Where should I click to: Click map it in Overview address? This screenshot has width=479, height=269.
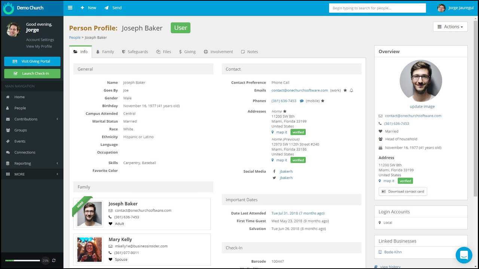(389, 181)
